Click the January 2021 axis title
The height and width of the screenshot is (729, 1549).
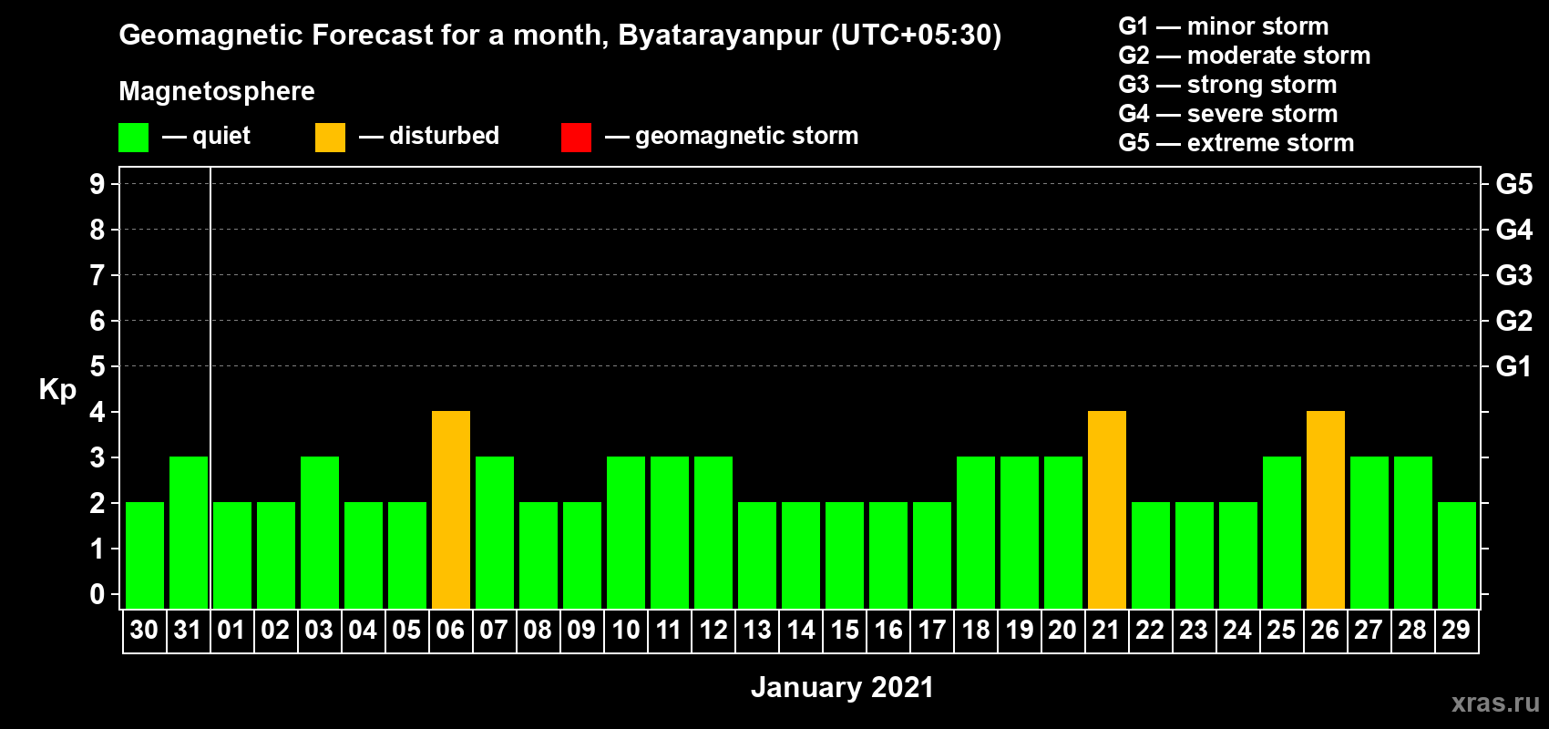pyautogui.click(x=842, y=687)
